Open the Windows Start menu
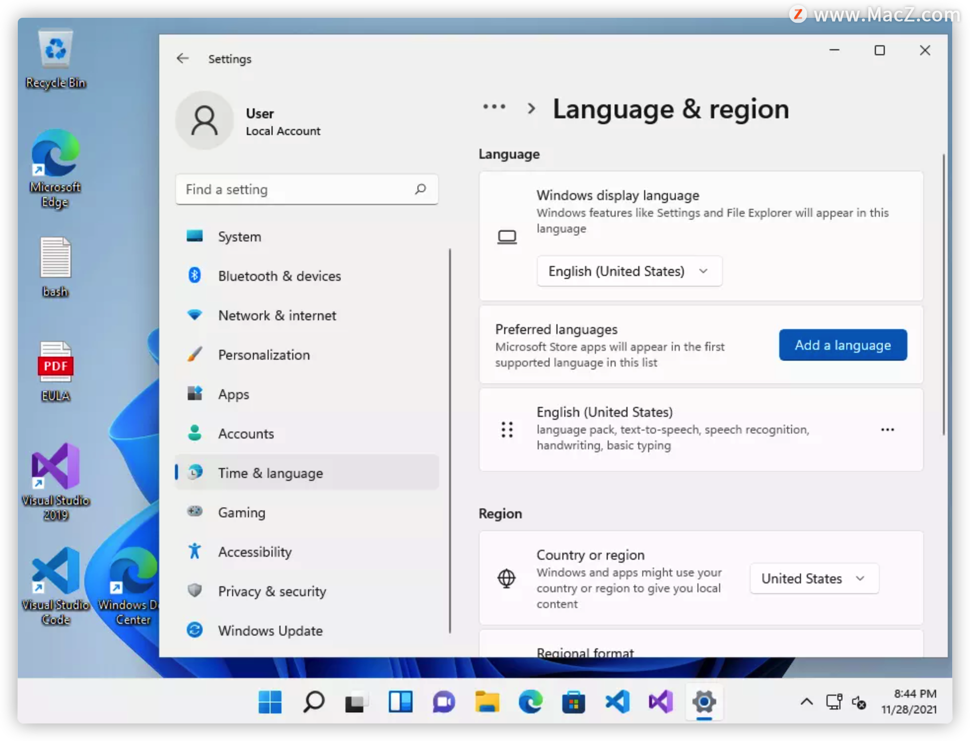The height and width of the screenshot is (741, 970). 270,702
